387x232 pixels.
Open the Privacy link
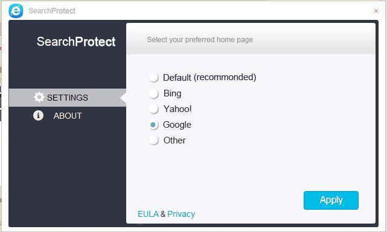coord(181,214)
